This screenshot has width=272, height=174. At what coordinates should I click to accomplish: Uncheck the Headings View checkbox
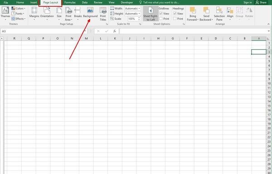[175, 14]
